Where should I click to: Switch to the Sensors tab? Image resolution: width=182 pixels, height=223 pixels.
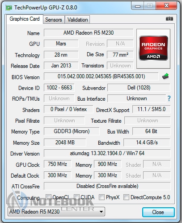pos(54,20)
